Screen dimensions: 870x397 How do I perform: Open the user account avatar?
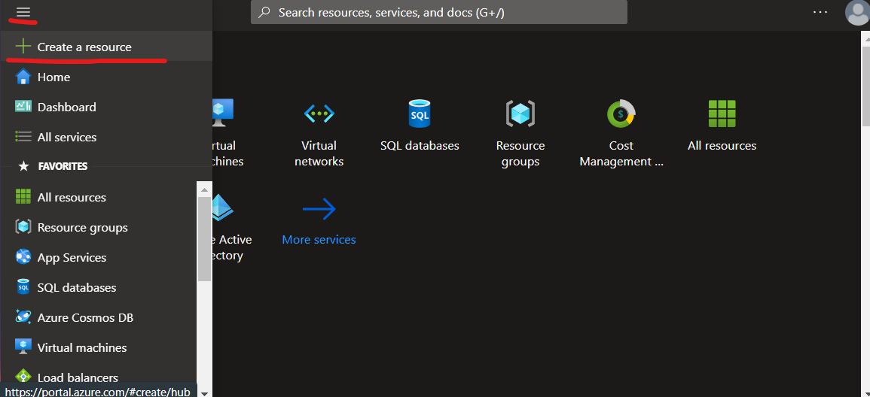pos(857,12)
